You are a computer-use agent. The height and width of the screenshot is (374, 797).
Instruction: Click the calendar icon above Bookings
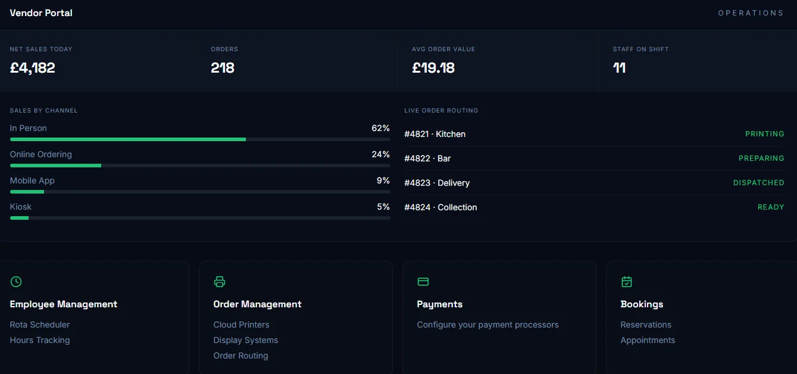pos(627,282)
